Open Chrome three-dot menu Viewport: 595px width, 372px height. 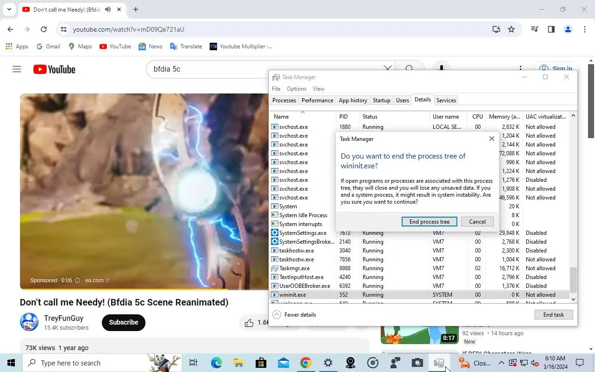pos(584,29)
